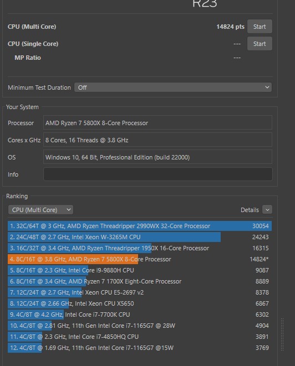Click the Cores x GHz field
295x366 pixels.
coord(158,140)
